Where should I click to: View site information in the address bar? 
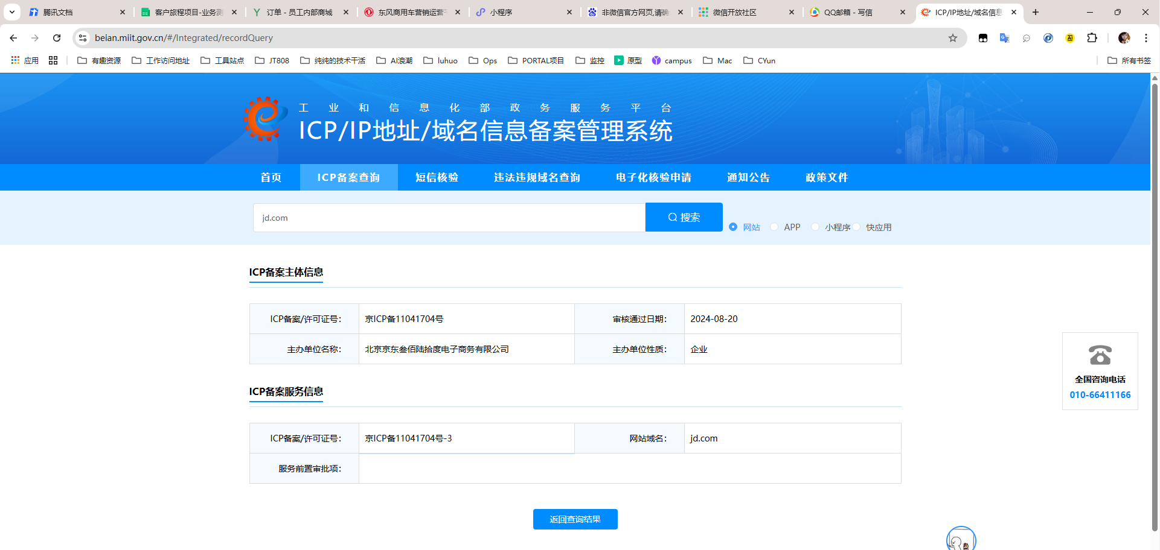83,38
